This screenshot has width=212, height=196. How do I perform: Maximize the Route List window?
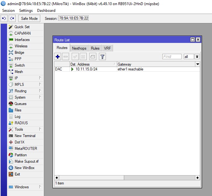192,40
